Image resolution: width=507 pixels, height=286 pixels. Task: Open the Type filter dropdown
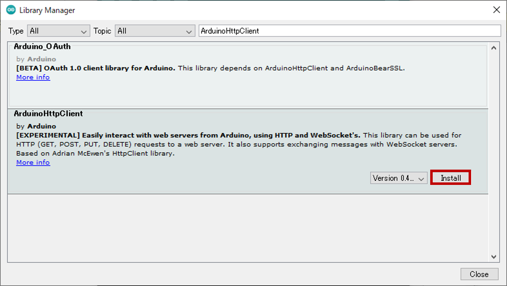pyautogui.click(x=58, y=31)
